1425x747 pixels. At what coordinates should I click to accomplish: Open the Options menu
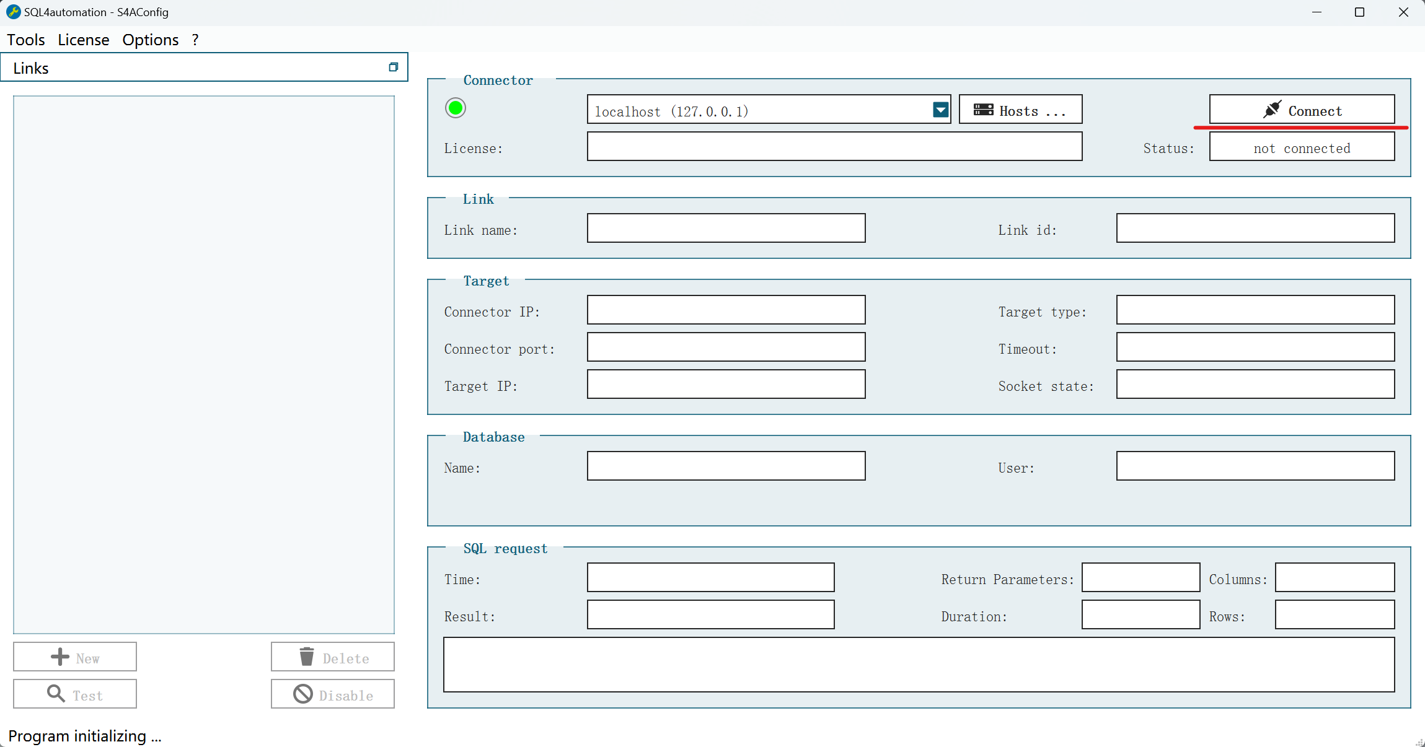click(x=150, y=40)
